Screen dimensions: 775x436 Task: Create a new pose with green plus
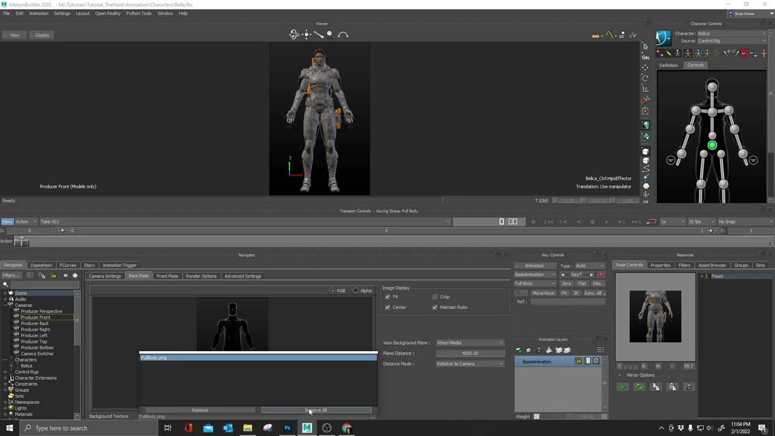[x=622, y=387]
